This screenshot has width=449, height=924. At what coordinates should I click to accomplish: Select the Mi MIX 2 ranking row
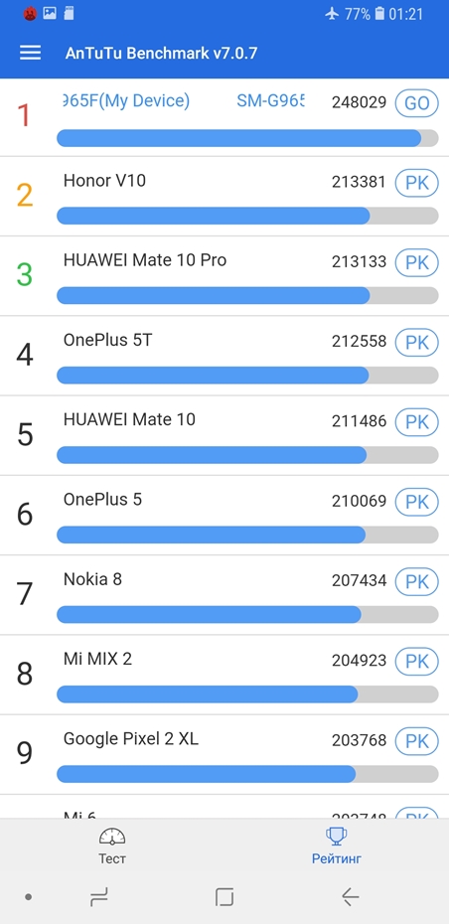point(224,675)
